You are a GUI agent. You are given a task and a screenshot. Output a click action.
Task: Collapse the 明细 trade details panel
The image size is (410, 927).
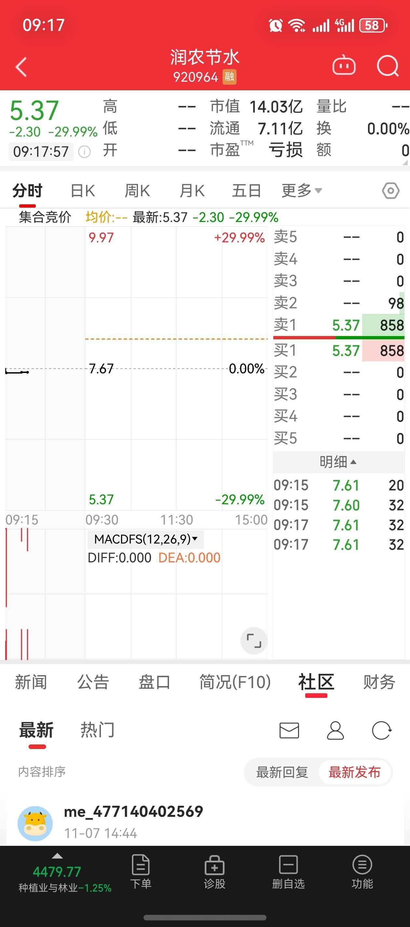[x=338, y=462]
